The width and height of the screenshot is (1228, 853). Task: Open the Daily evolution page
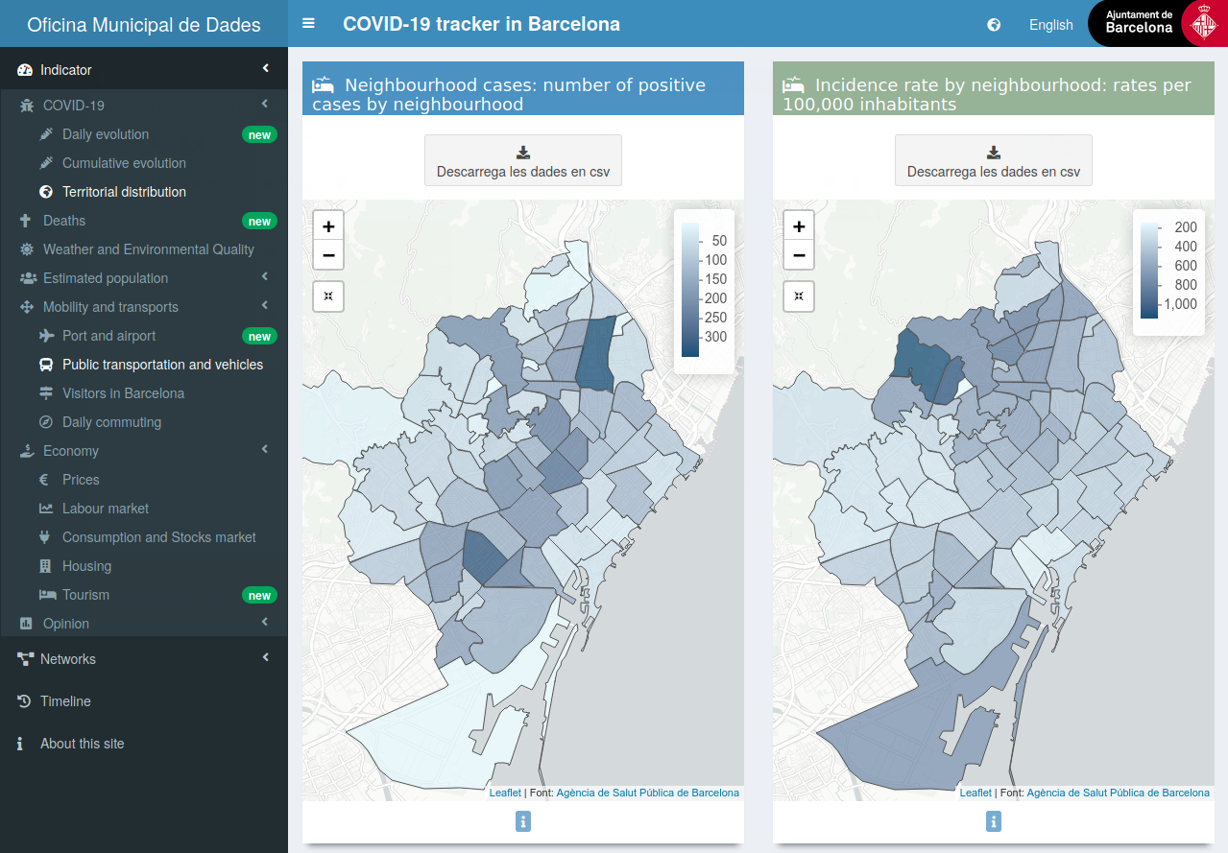click(106, 134)
